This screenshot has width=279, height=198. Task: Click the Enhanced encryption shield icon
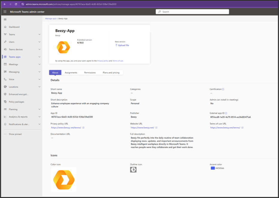pyautogui.click(x=5, y=94)
